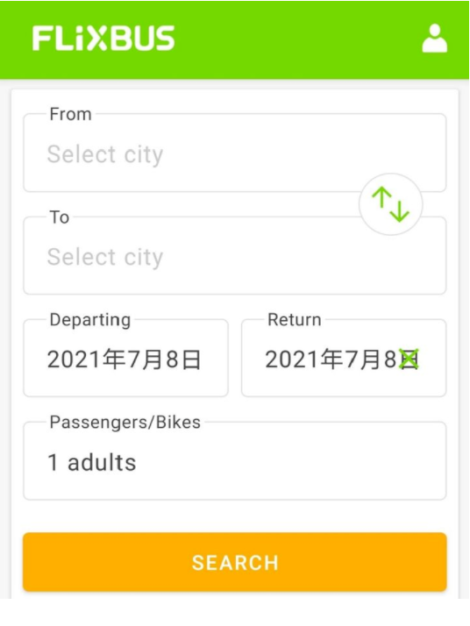
Task: Click placeholder Select city under To
Action: 105,257
